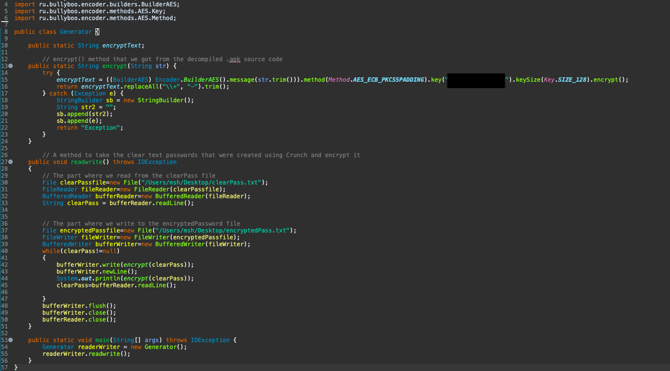Click the Generator class name declaration

[x=75, y=32]
